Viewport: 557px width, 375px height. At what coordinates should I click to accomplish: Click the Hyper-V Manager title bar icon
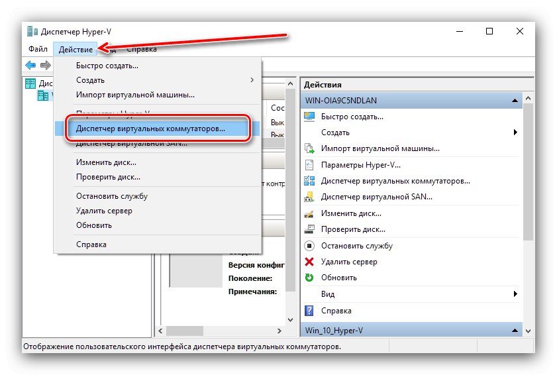[x=32, y=31]
